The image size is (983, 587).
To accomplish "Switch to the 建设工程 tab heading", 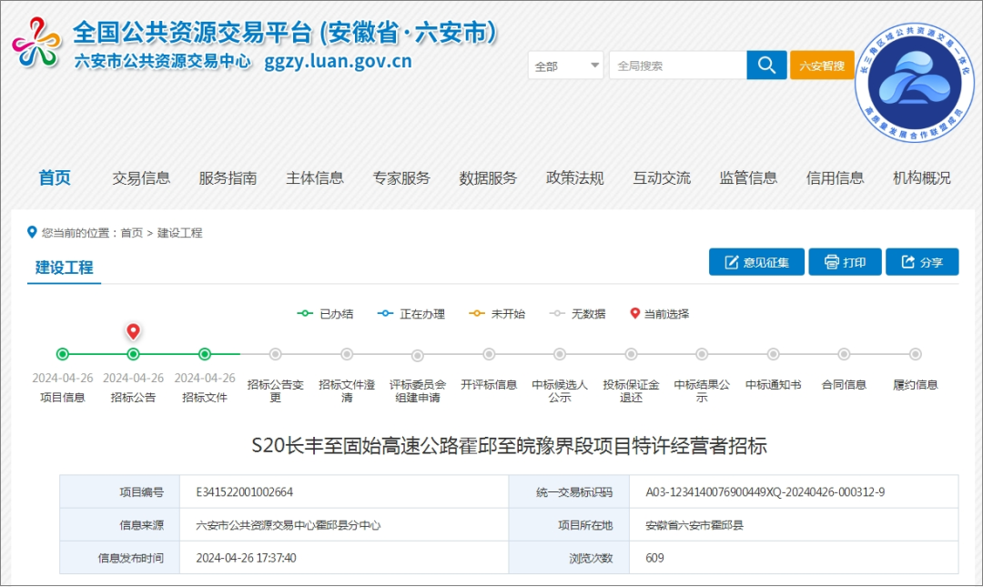I will pyautogui.click(x=64, y=268).
